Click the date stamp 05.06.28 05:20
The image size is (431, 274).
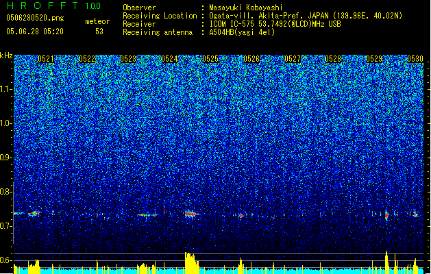tap(35, 32)
